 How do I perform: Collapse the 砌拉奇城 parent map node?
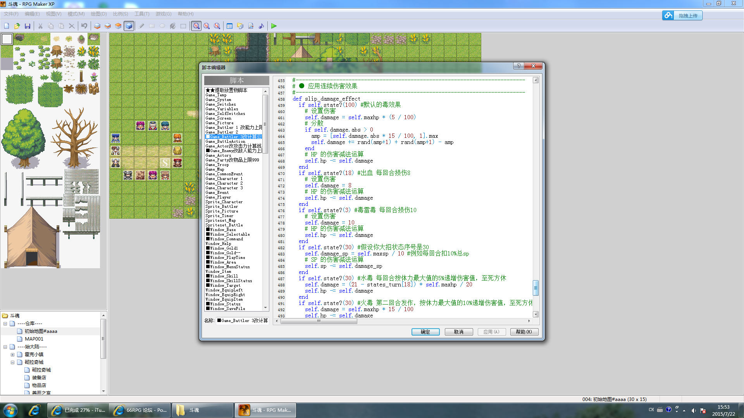tap(12, 362)
